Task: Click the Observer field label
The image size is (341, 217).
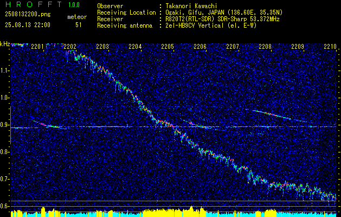Action: [110, 7]
